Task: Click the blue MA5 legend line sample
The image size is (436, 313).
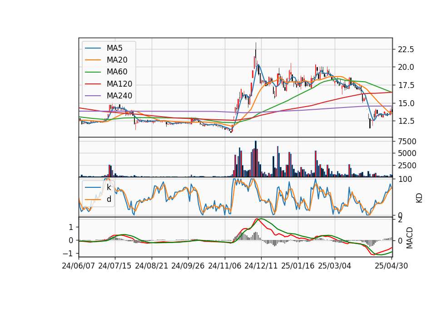Action: 93,48
